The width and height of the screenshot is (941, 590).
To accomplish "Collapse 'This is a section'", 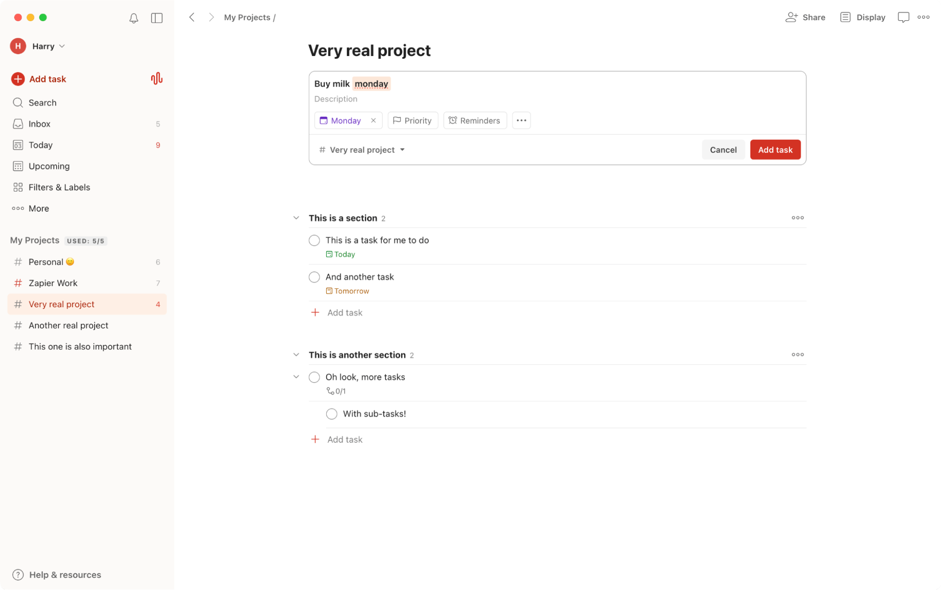I will [x=296, y=217].
